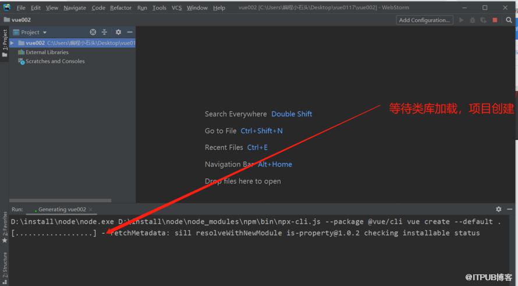The height and width of the screenshot is (286, 518).
Task: Click Add Configuration button
Action: (424, 20)
